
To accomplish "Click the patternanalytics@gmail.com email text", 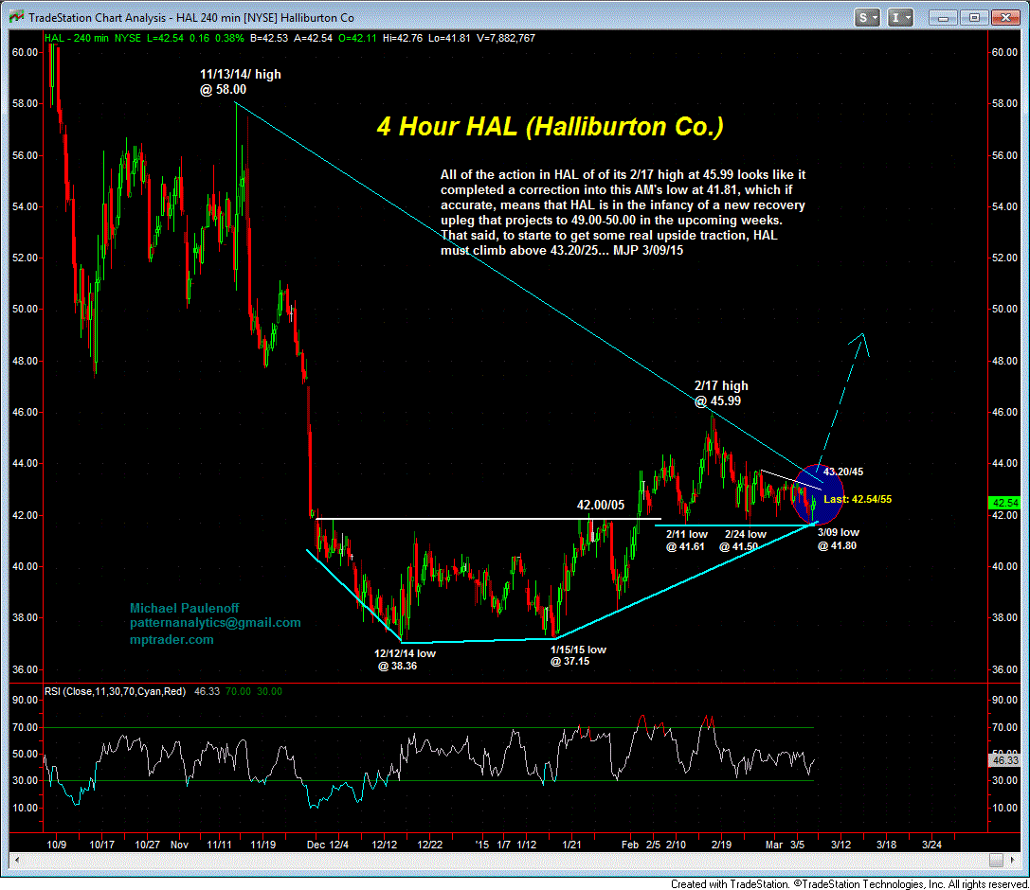I will 215,623.
